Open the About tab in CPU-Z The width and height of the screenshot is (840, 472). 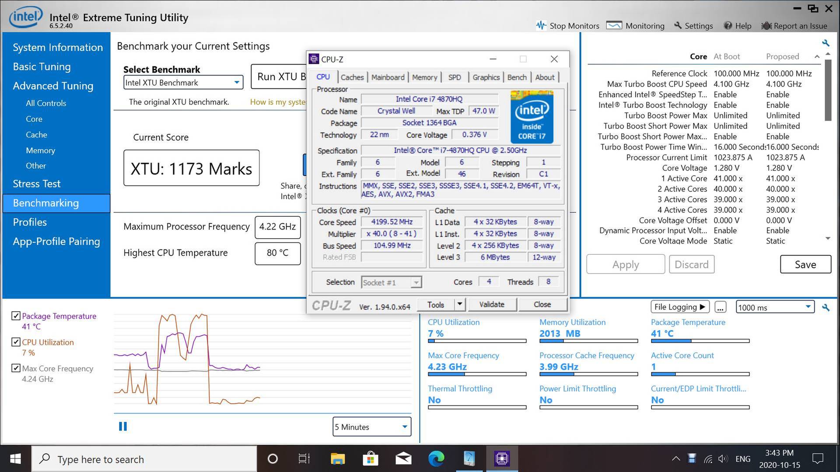pyautogui.click(x=545, y=77)
